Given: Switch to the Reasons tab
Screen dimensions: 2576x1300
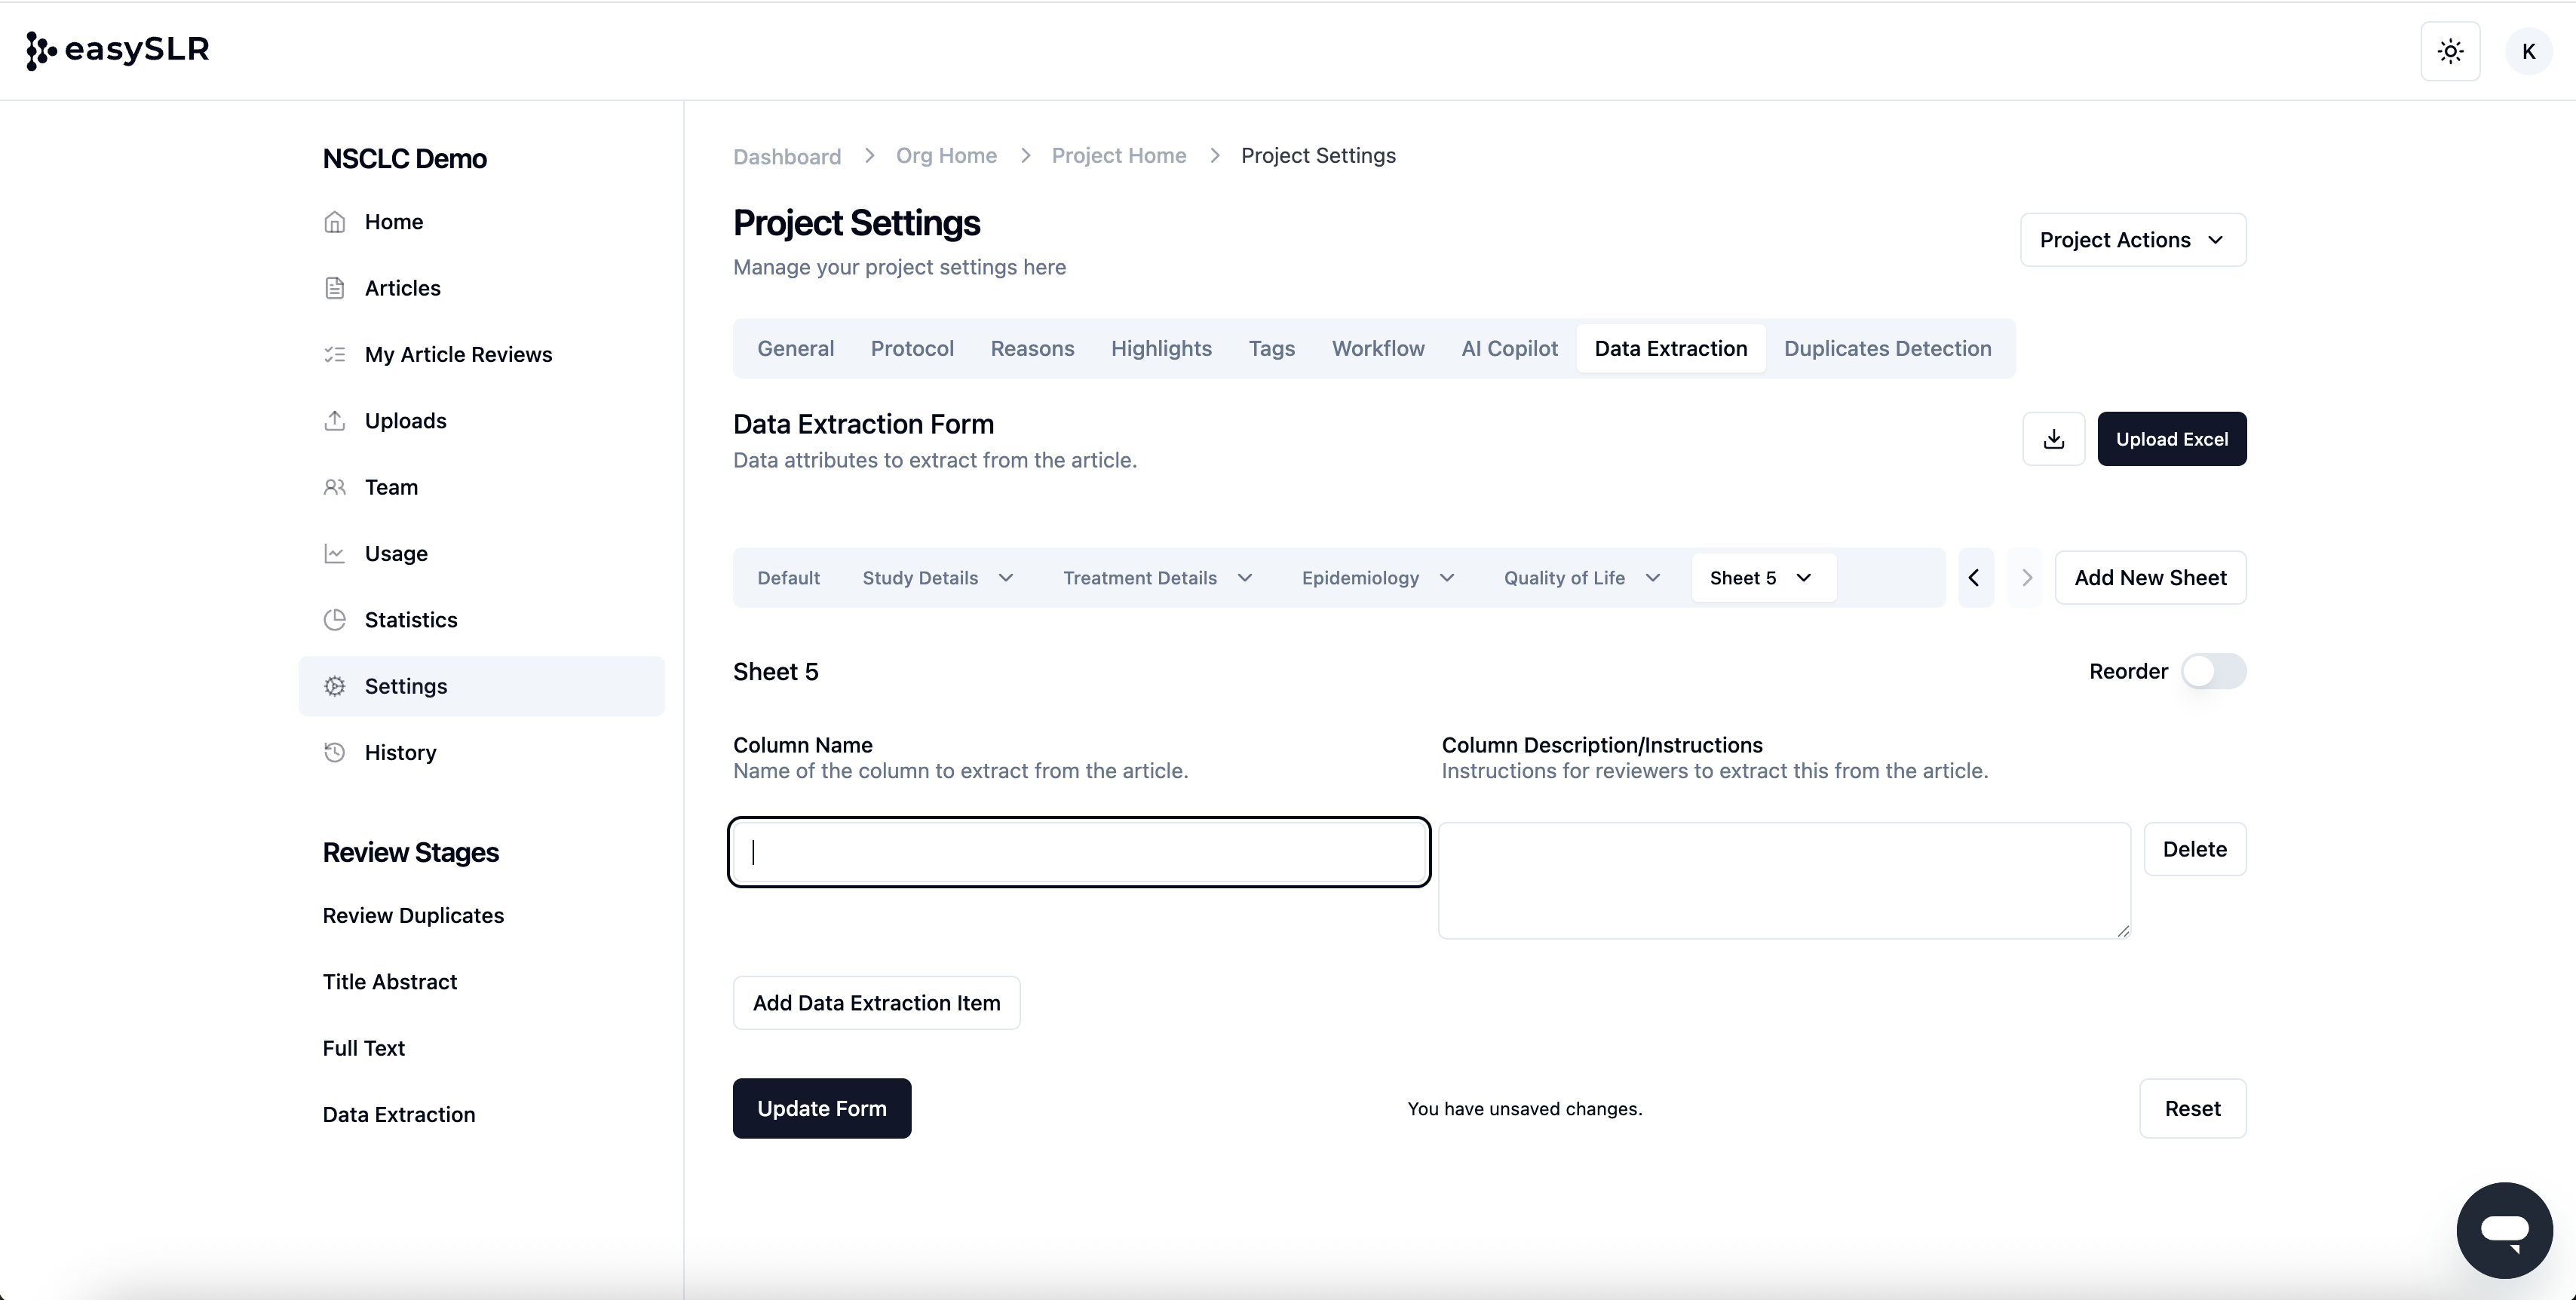Looking at the screenshot, I should click(1032, 348).
